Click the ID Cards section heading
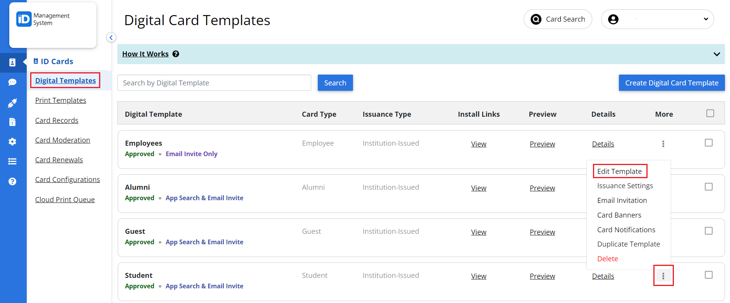The width and height of the screenshot is (730, 303). point(53,61)
